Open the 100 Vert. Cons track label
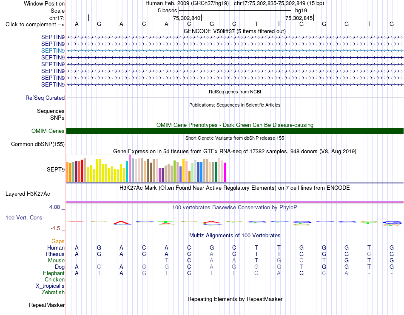The image size is (404, 315). (24, 217)
